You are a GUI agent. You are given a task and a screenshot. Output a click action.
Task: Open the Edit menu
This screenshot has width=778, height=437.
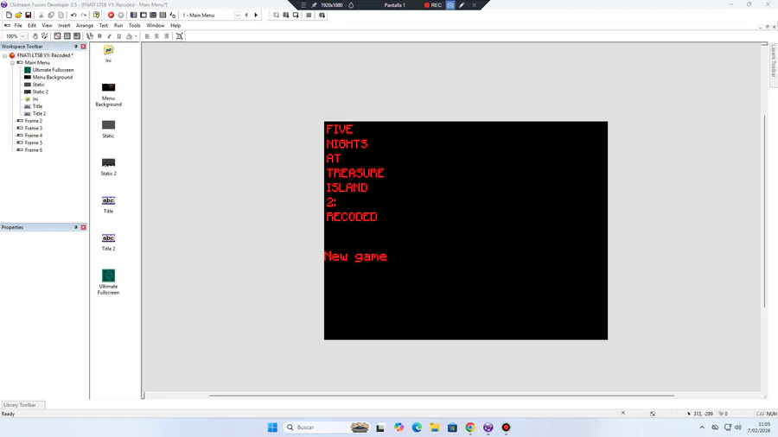tap(32, 25)
